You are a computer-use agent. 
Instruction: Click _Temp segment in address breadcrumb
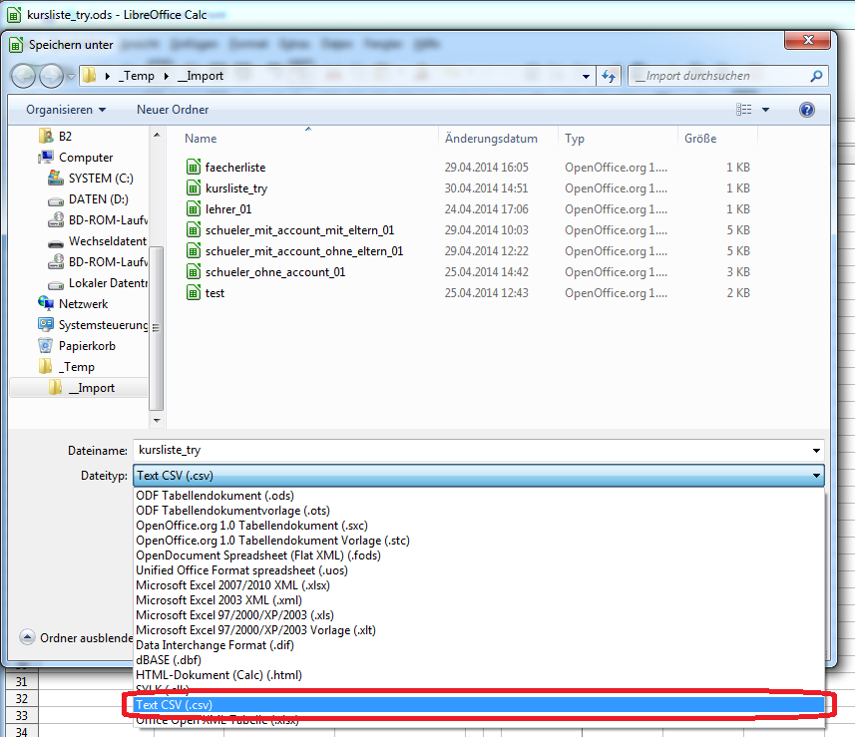[x=137, y=76]
